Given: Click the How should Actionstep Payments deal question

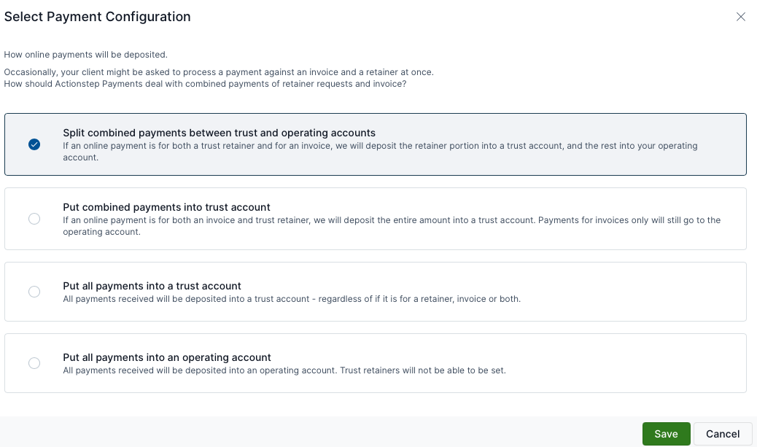Looking at the screenshot, I should click(205, 84).
